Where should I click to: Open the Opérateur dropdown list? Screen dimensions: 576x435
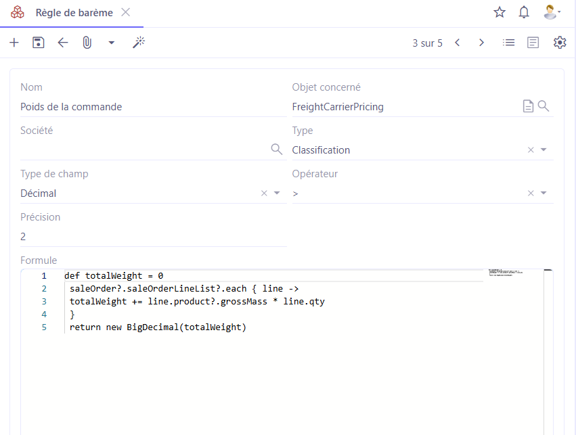pyautogui.click(x=544, y=193)
